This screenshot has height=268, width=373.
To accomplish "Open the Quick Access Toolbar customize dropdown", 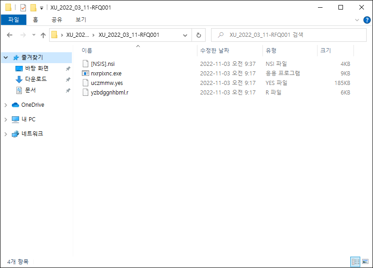I will (41, 8).
